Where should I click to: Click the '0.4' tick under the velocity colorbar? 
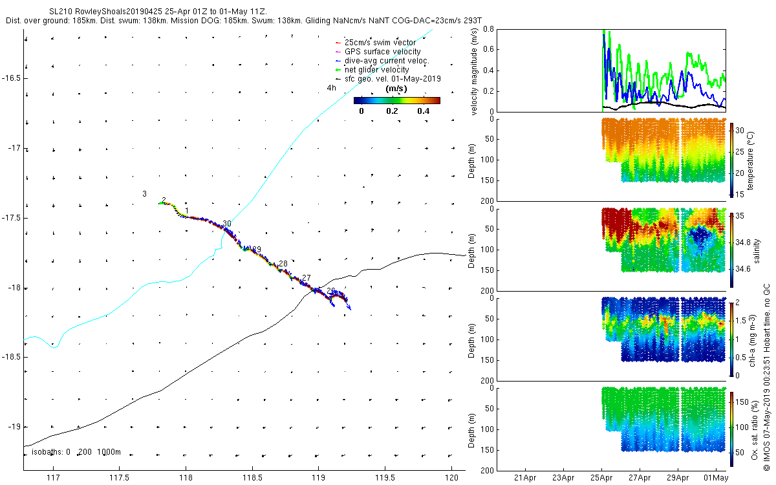coord(423,111)
